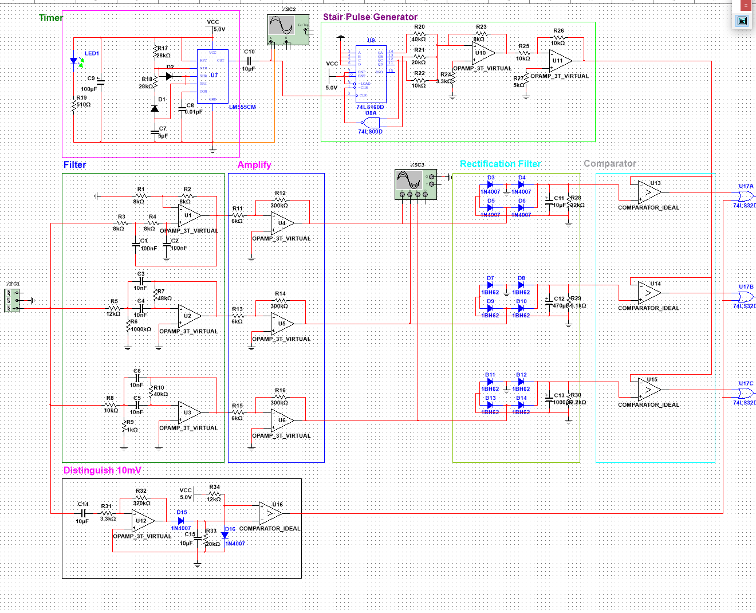The image size is (756, 613).
Task: Select the 74LS00D NAND gate U8A
Action: tap(372, 121)
